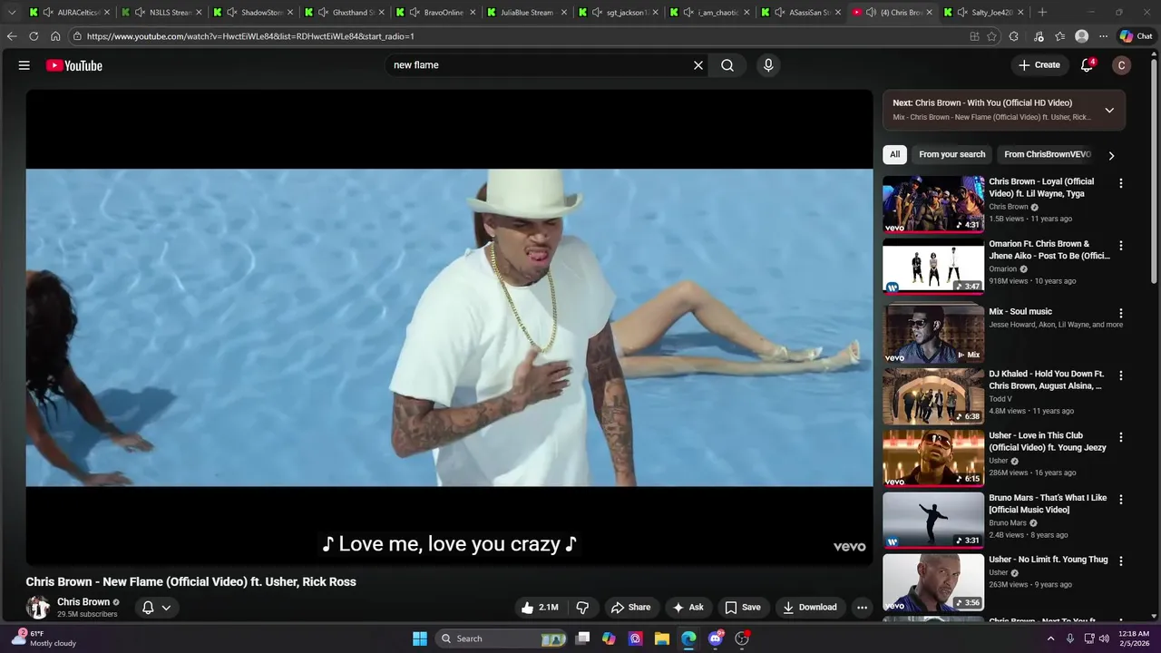Open the Copilot Chat sidebar button
1161x653 pixels.
(x=1136, y=36)
